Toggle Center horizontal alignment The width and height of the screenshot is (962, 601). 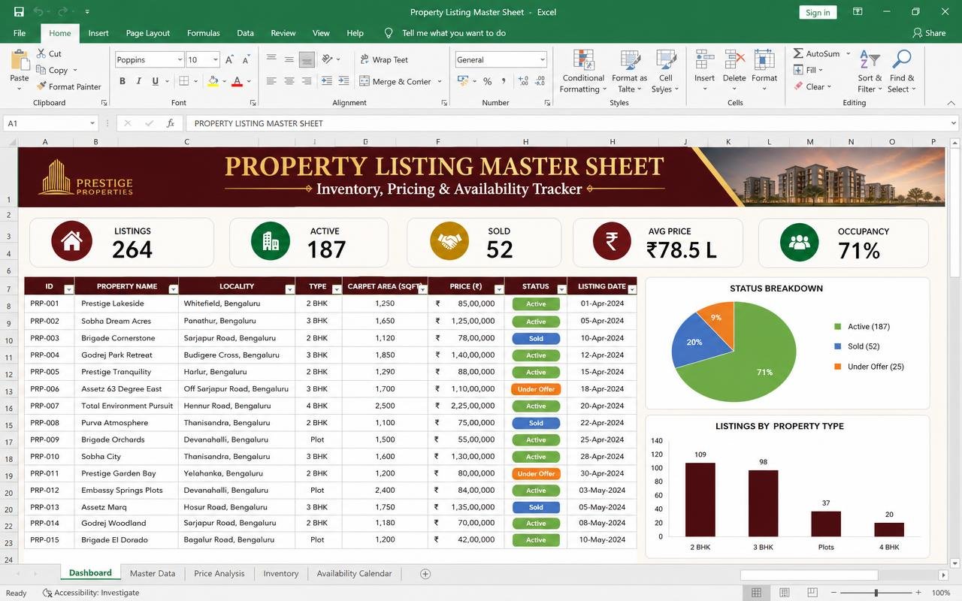click(x=289, y=81)
